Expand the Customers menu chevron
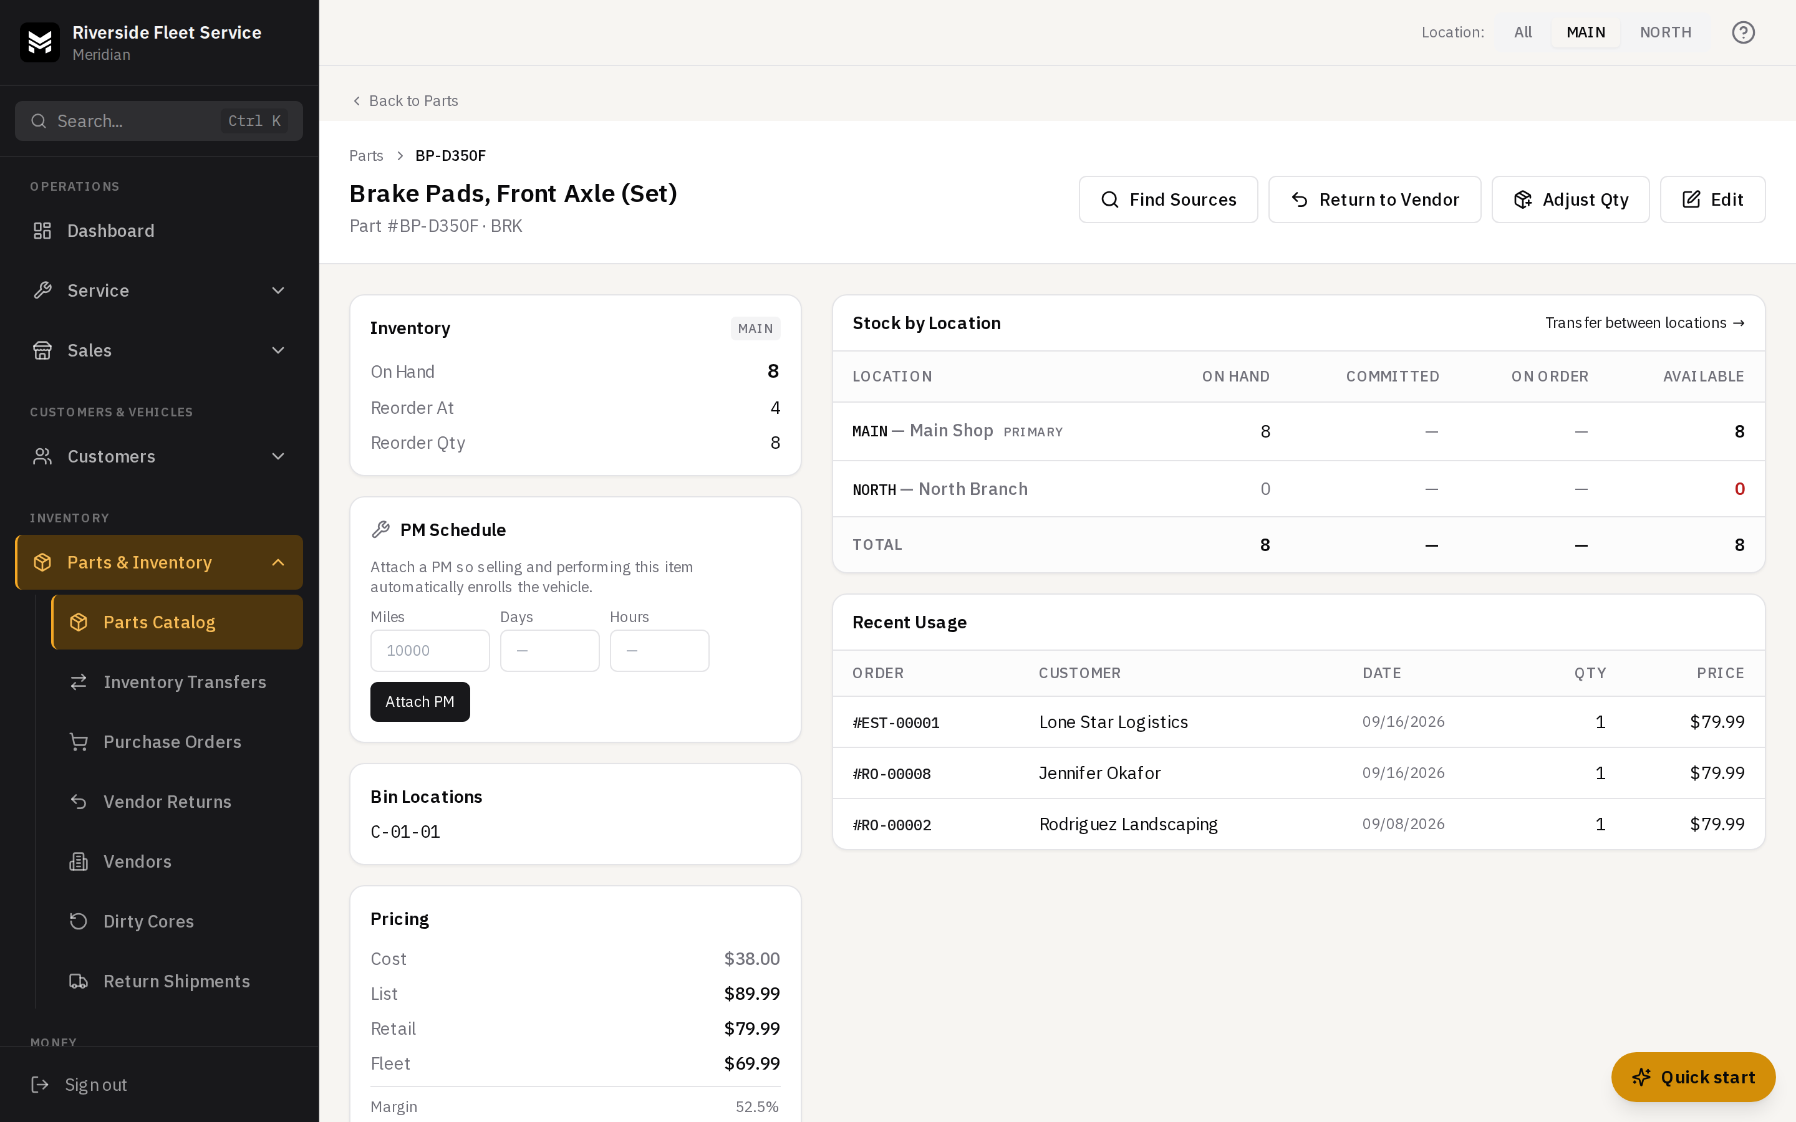 click(278, 456)
